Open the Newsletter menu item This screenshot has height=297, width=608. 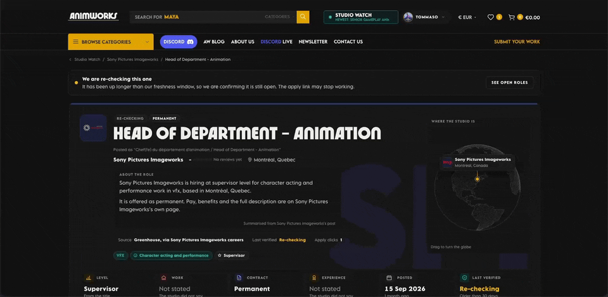[313, 42]
